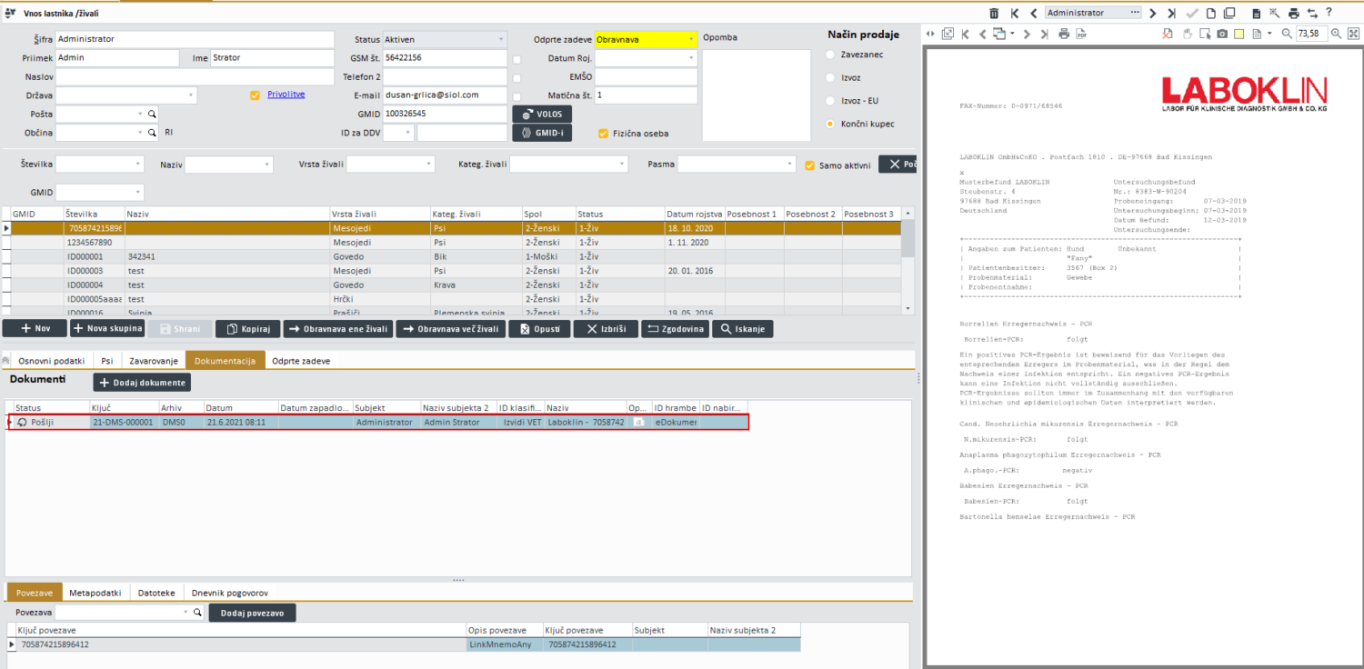Toggle the Samo aktivni checkbox
Viewport: 1364px width, 669px height.
[x=809, y=165]
